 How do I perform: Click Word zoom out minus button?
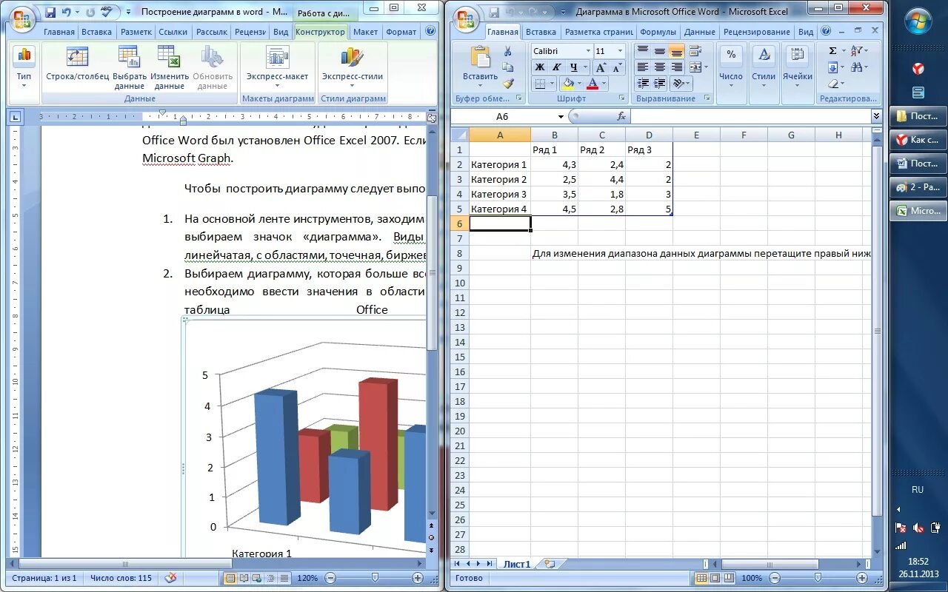pos(330,578)
